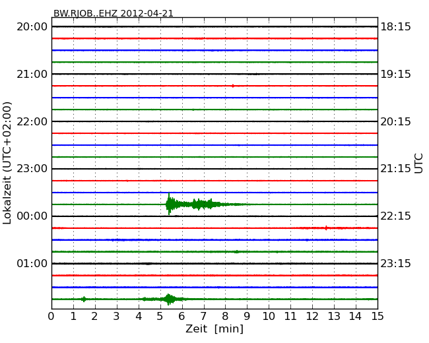429x343 pixels.
Task: Click the 22:15 UTC label
Action: [395, 216]
